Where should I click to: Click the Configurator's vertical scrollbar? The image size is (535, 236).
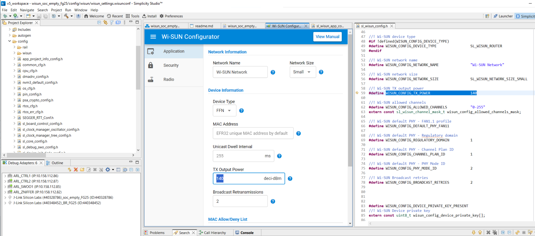350,100
